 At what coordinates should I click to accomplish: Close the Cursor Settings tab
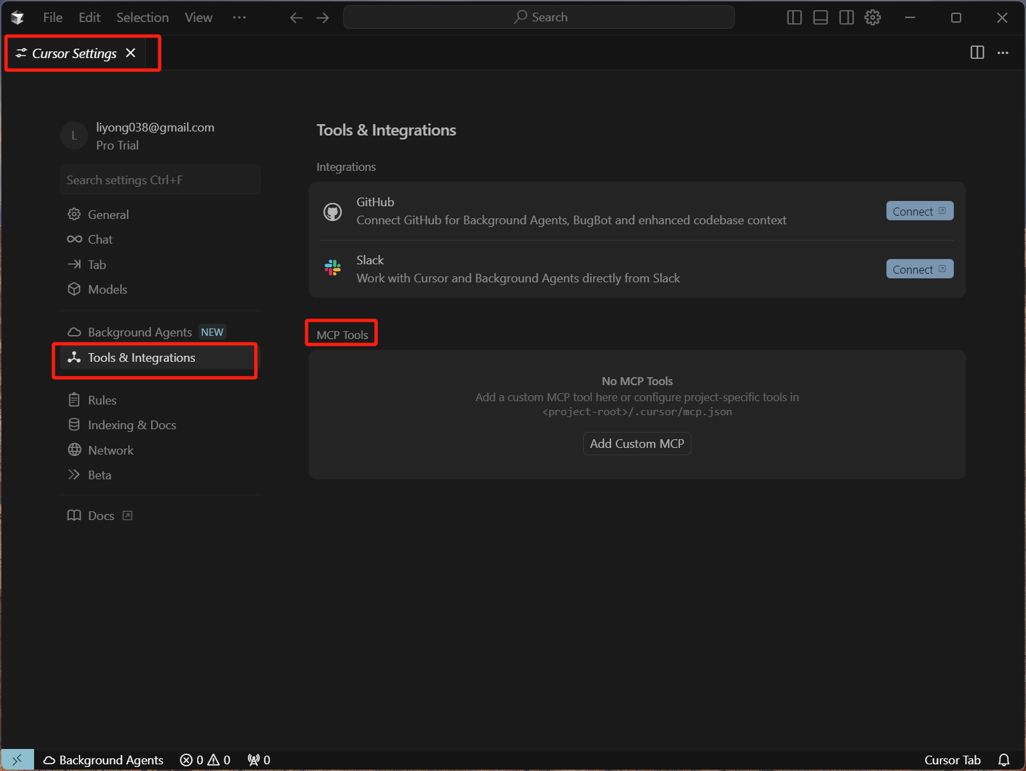[x=131, y=53]
